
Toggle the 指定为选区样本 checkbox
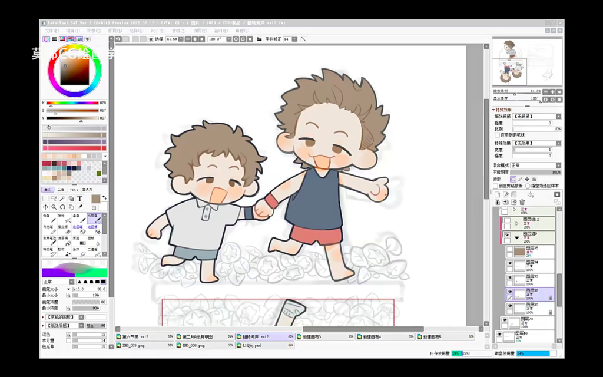(x=528, y=186)
